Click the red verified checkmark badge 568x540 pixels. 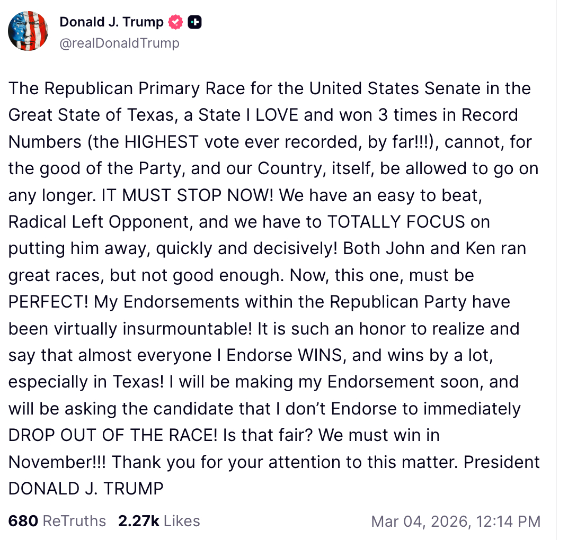pyautogui.click(x=175, y=22)
